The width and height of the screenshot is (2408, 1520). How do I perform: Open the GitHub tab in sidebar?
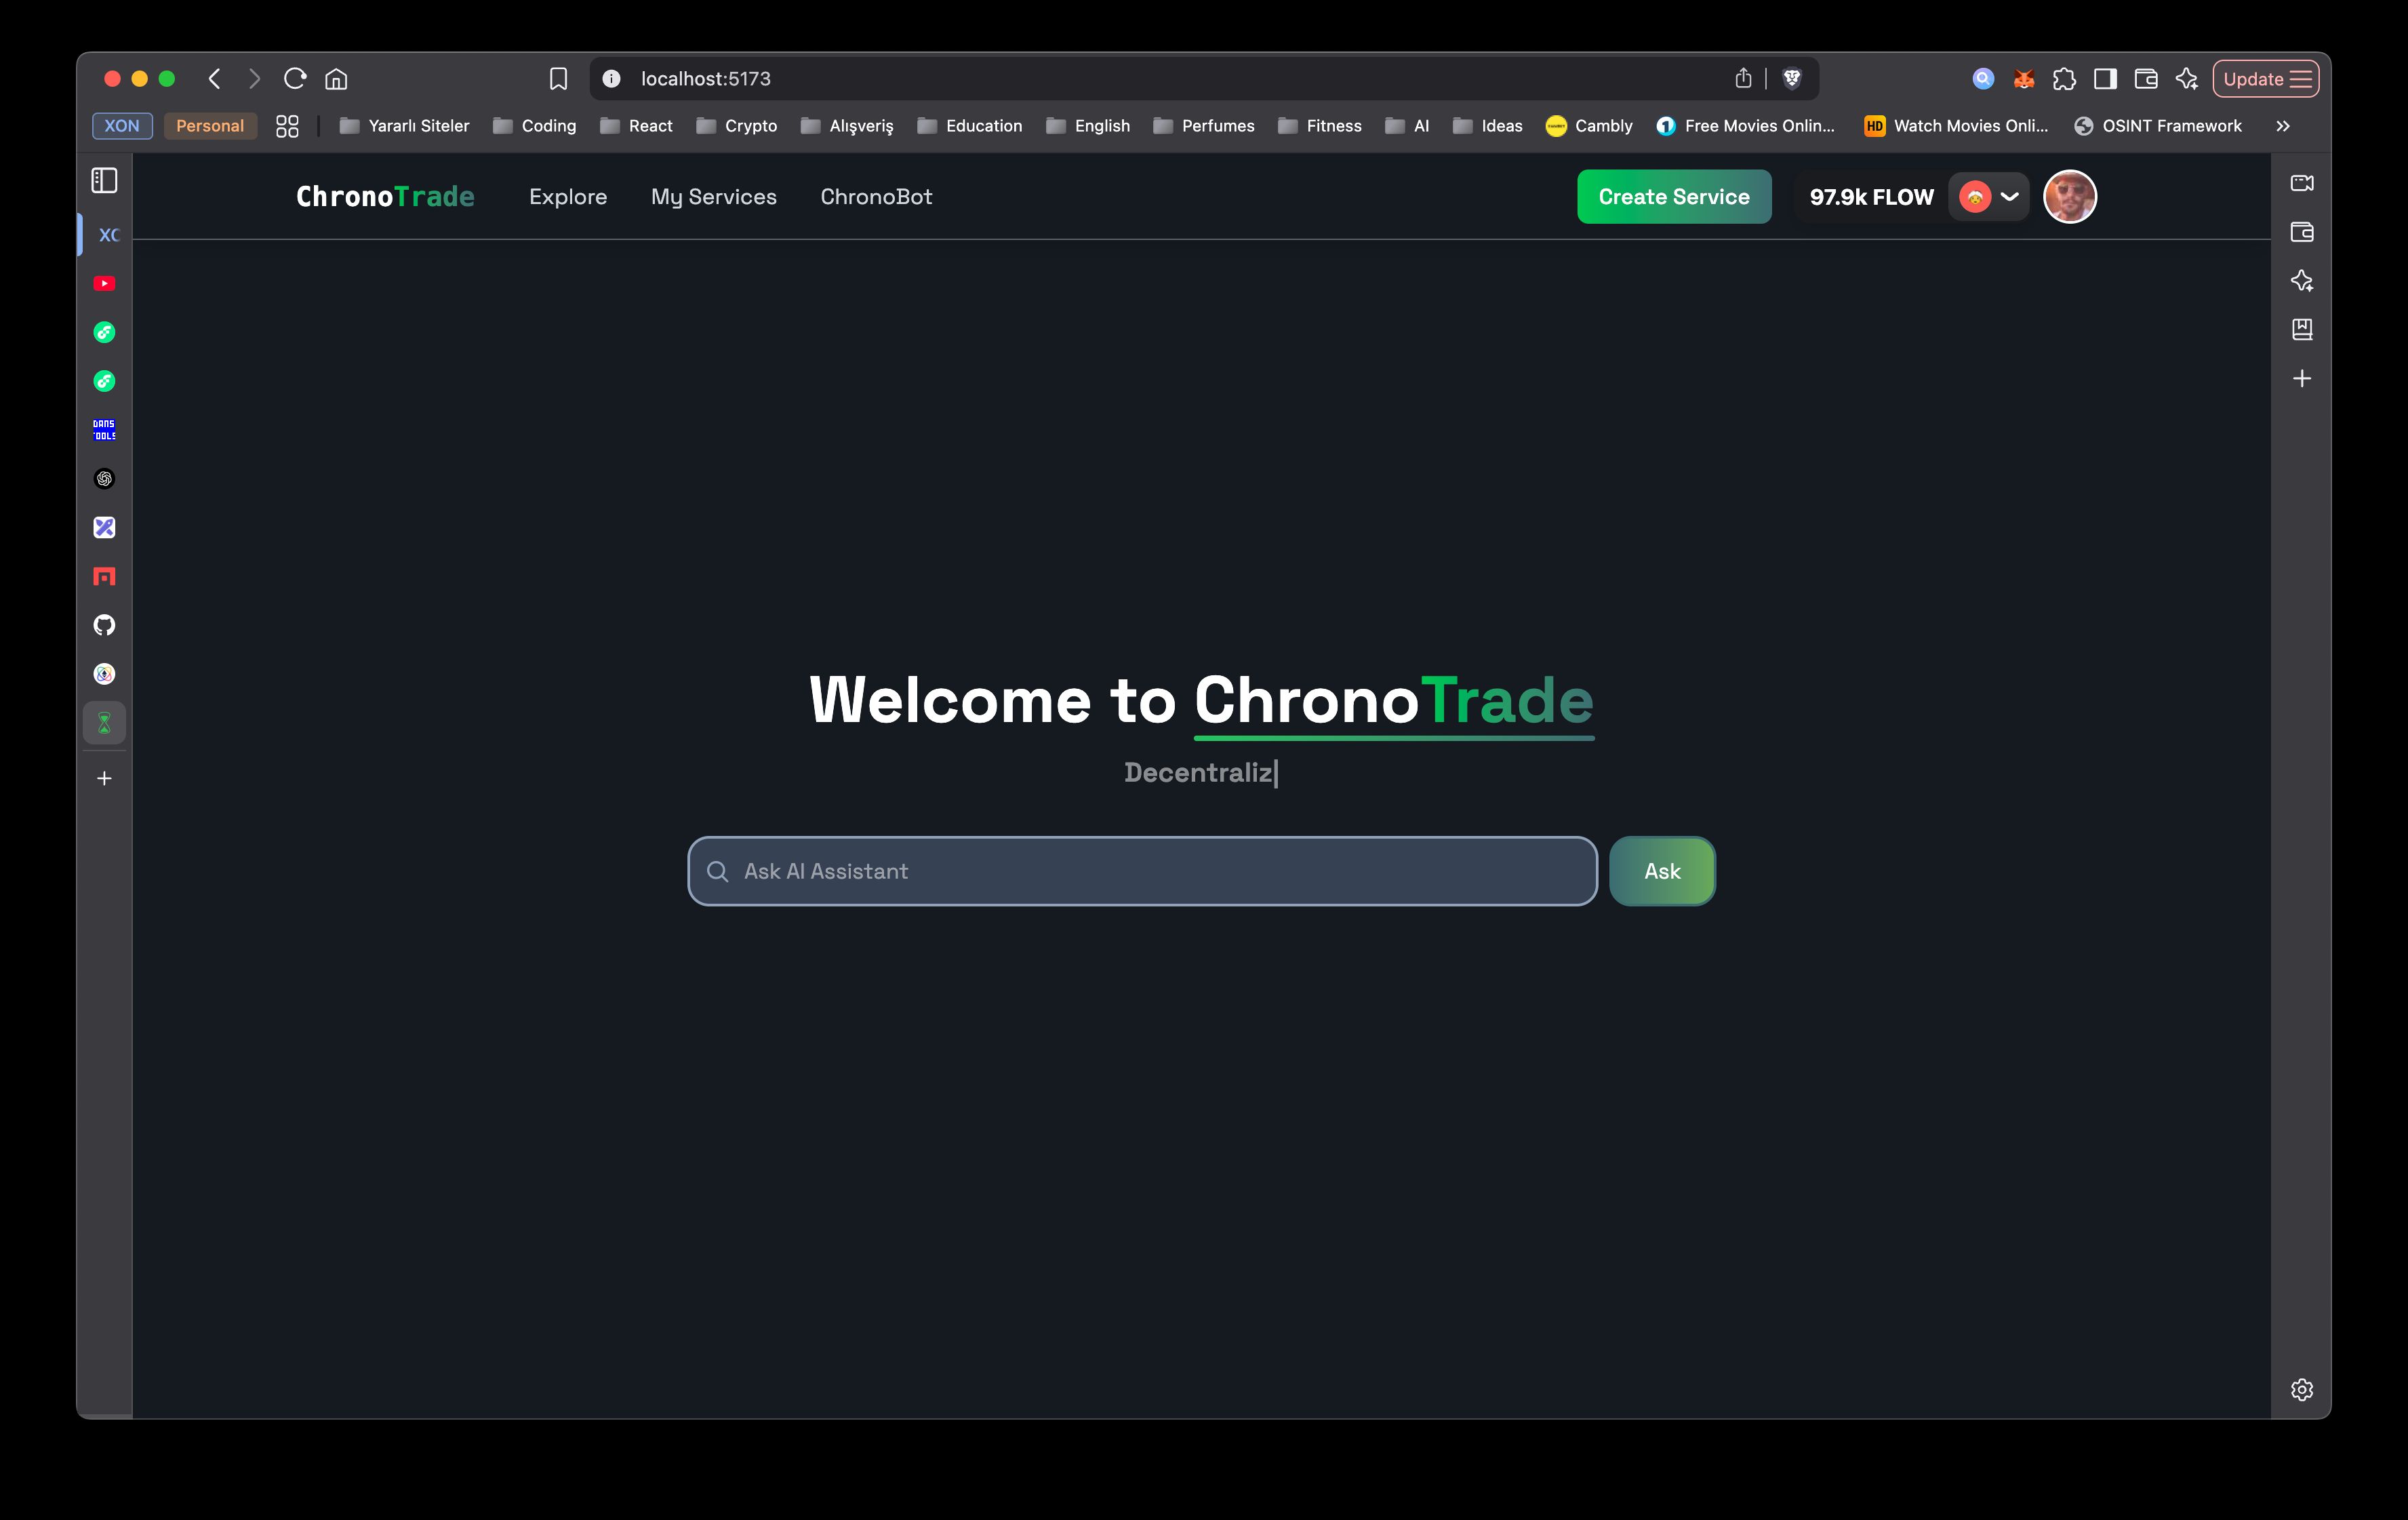104,625
